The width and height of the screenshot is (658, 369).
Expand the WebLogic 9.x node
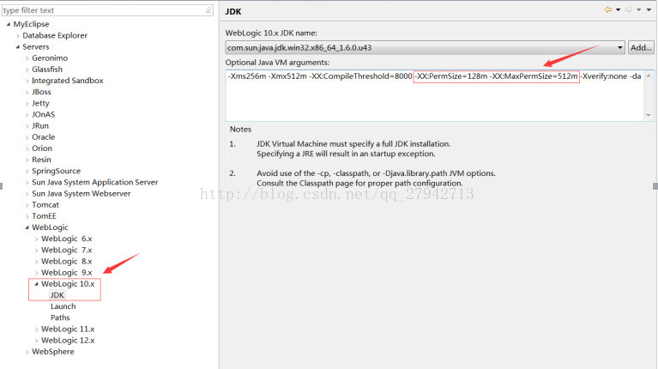36,273
